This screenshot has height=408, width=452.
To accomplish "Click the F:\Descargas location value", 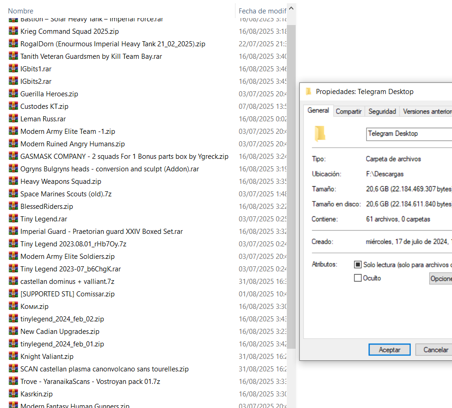I will (x=384, y=174).
